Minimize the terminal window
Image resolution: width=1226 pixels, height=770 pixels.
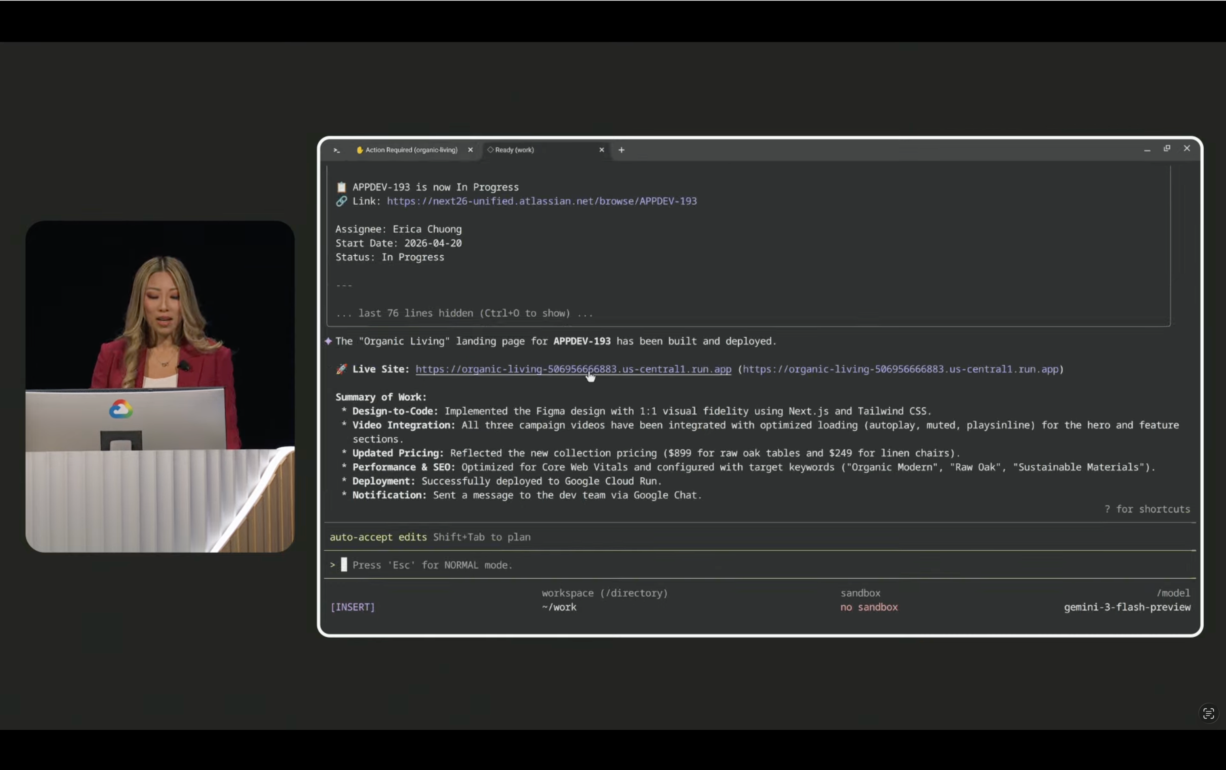click(x=1147, y=150)
